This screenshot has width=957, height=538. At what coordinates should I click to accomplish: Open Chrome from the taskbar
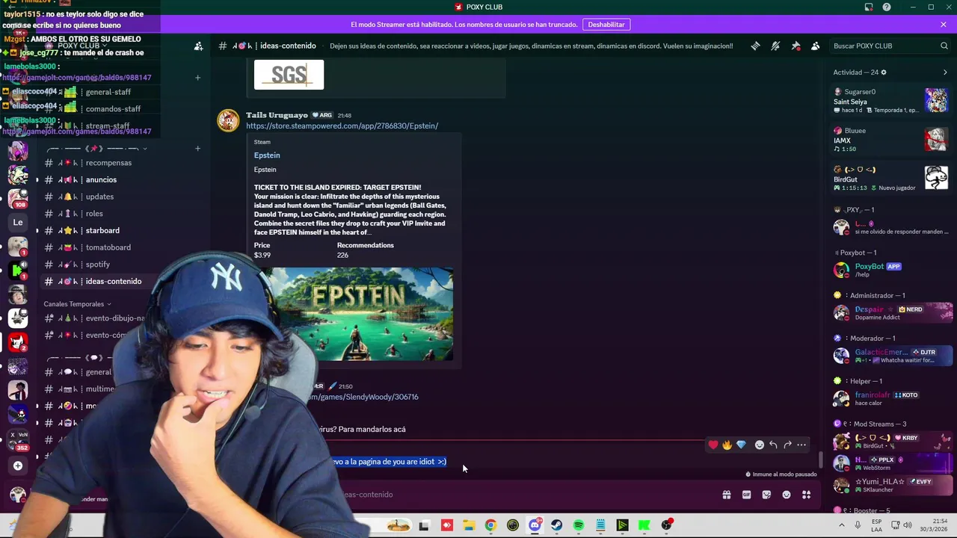[490, 525]
